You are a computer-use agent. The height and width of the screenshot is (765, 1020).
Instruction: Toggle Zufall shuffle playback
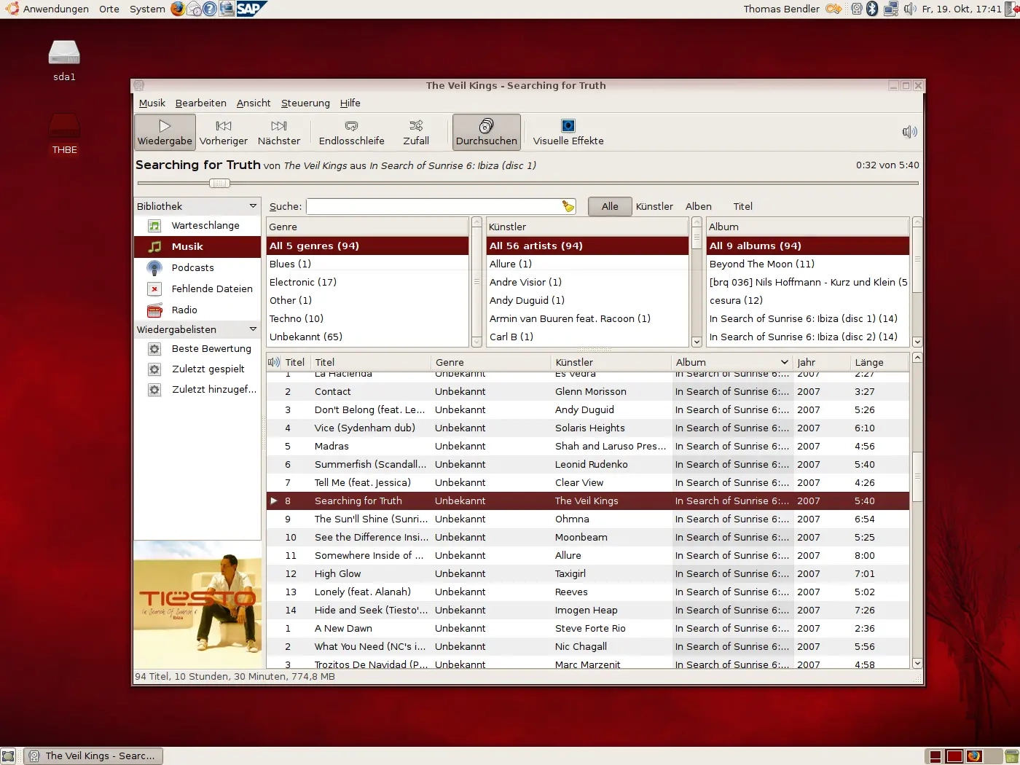(415, 131)
